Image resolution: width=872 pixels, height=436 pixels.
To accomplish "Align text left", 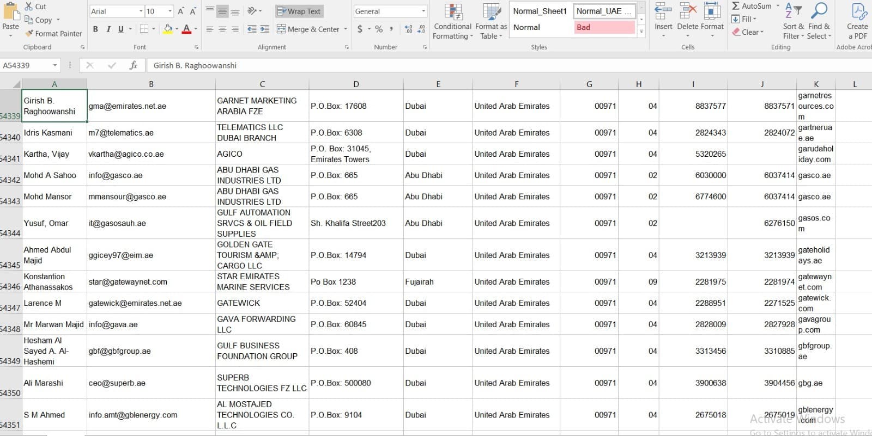I will click(x=210, y=29).
